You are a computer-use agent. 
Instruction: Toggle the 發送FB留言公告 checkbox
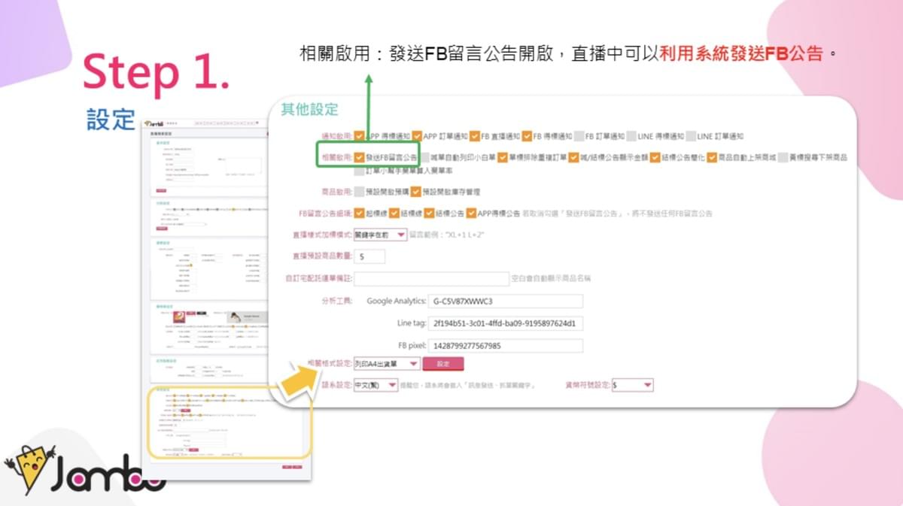click(x=360, y=157)
